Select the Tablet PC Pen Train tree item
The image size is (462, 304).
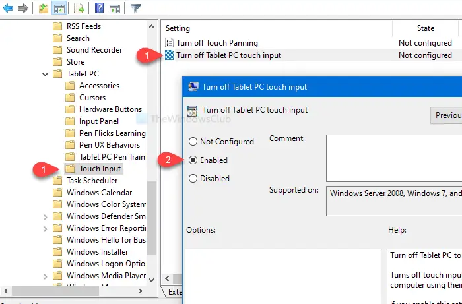112,156
